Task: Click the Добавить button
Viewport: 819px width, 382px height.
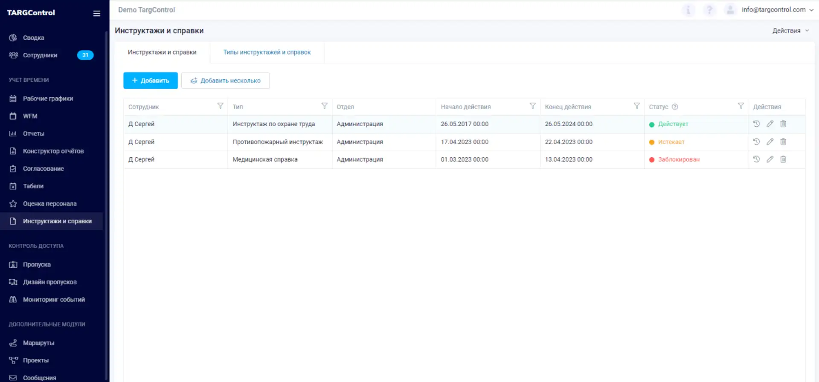Action: [151, 81]
